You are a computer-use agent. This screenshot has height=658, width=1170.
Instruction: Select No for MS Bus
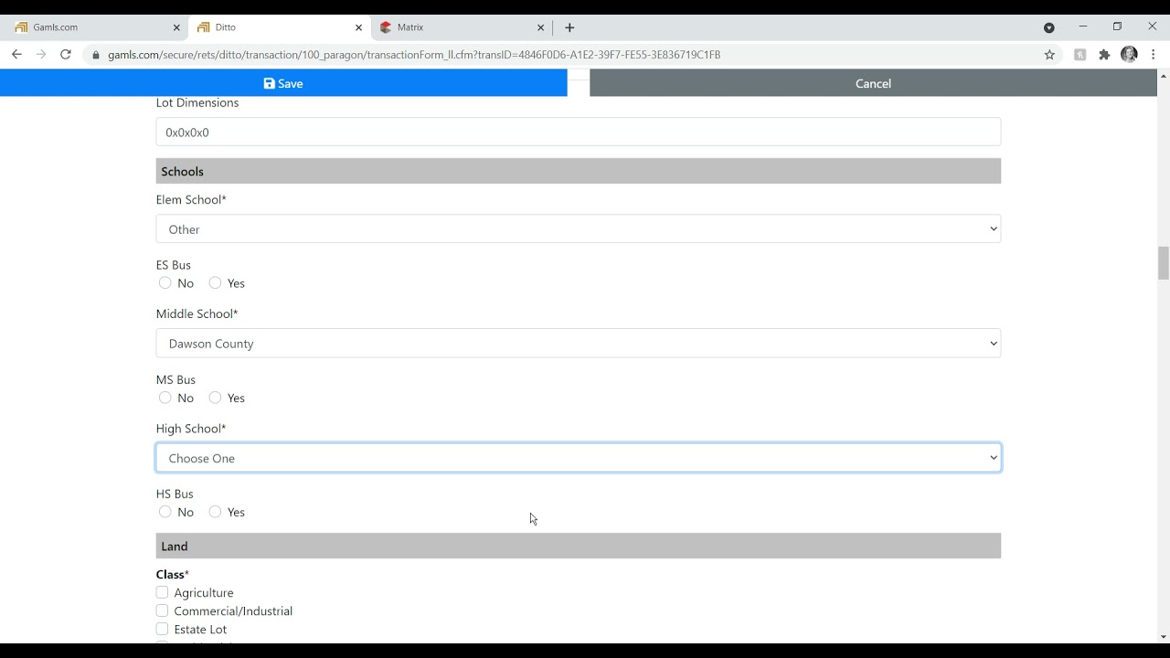(x=165, y=397)
